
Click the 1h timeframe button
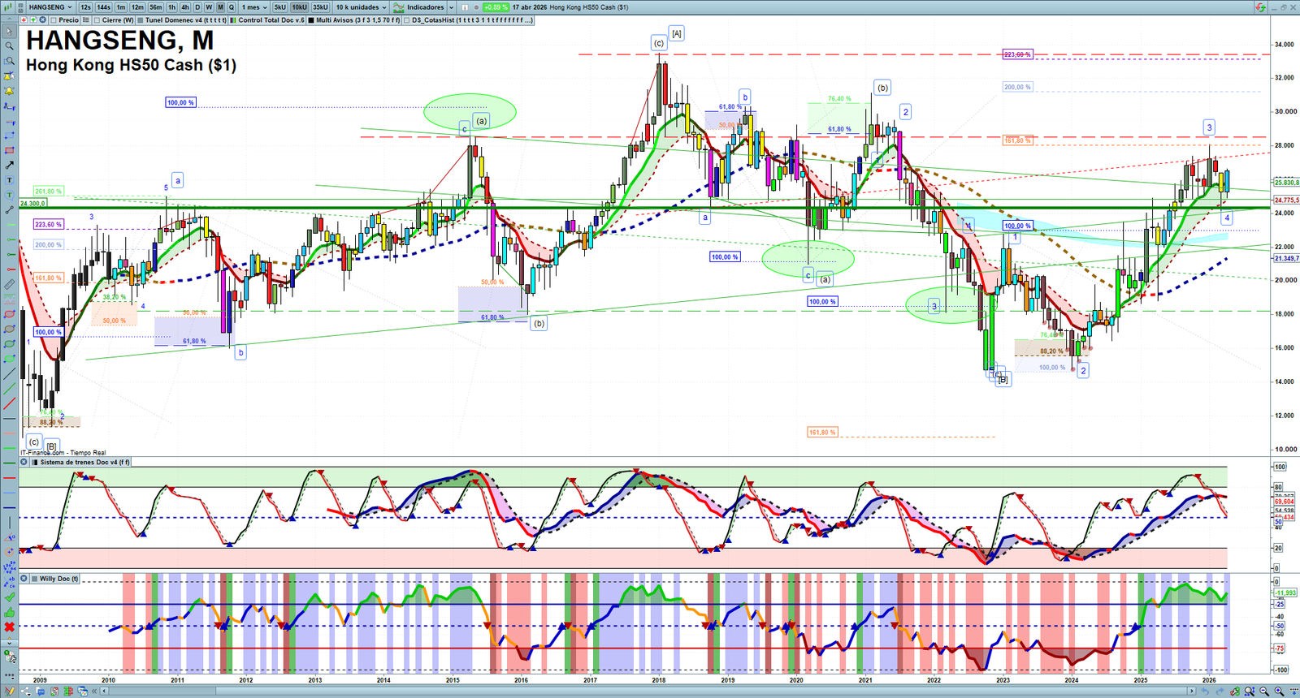pos(171,7)
